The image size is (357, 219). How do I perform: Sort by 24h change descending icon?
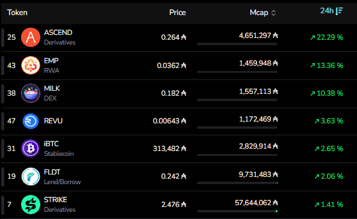point(340,11)
